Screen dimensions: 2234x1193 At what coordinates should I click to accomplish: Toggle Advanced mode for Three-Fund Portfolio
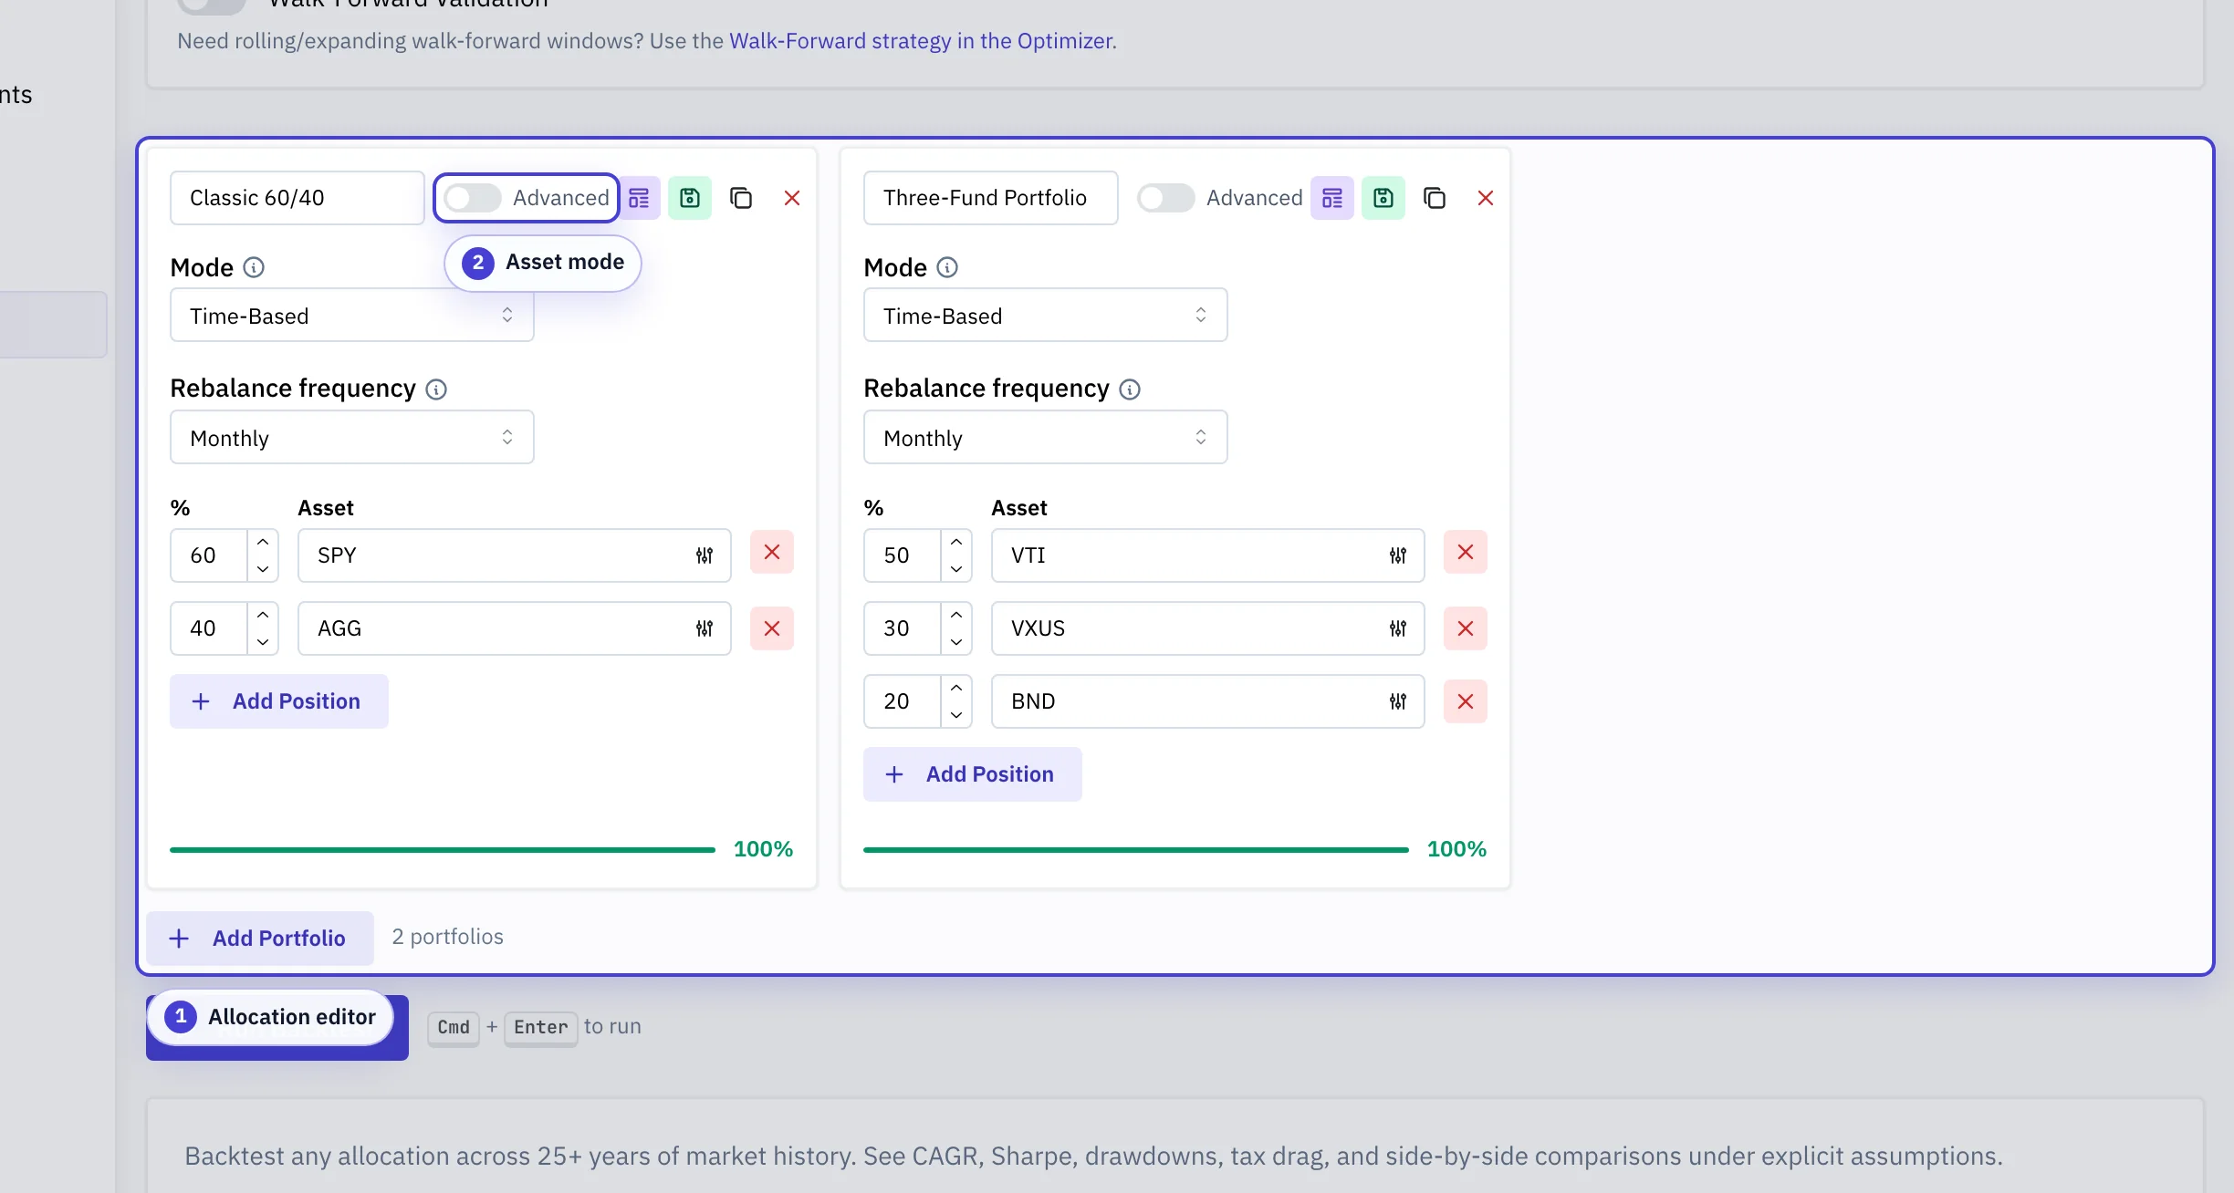1165,198
